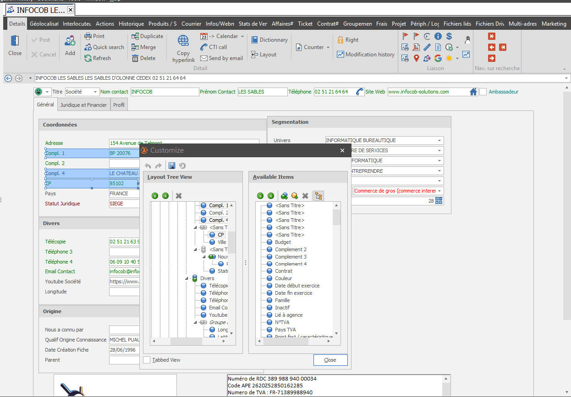The width and height of the screenshot is (571, 397).
Task: Open the Univers dropdown list
Action: coord(439,140)
